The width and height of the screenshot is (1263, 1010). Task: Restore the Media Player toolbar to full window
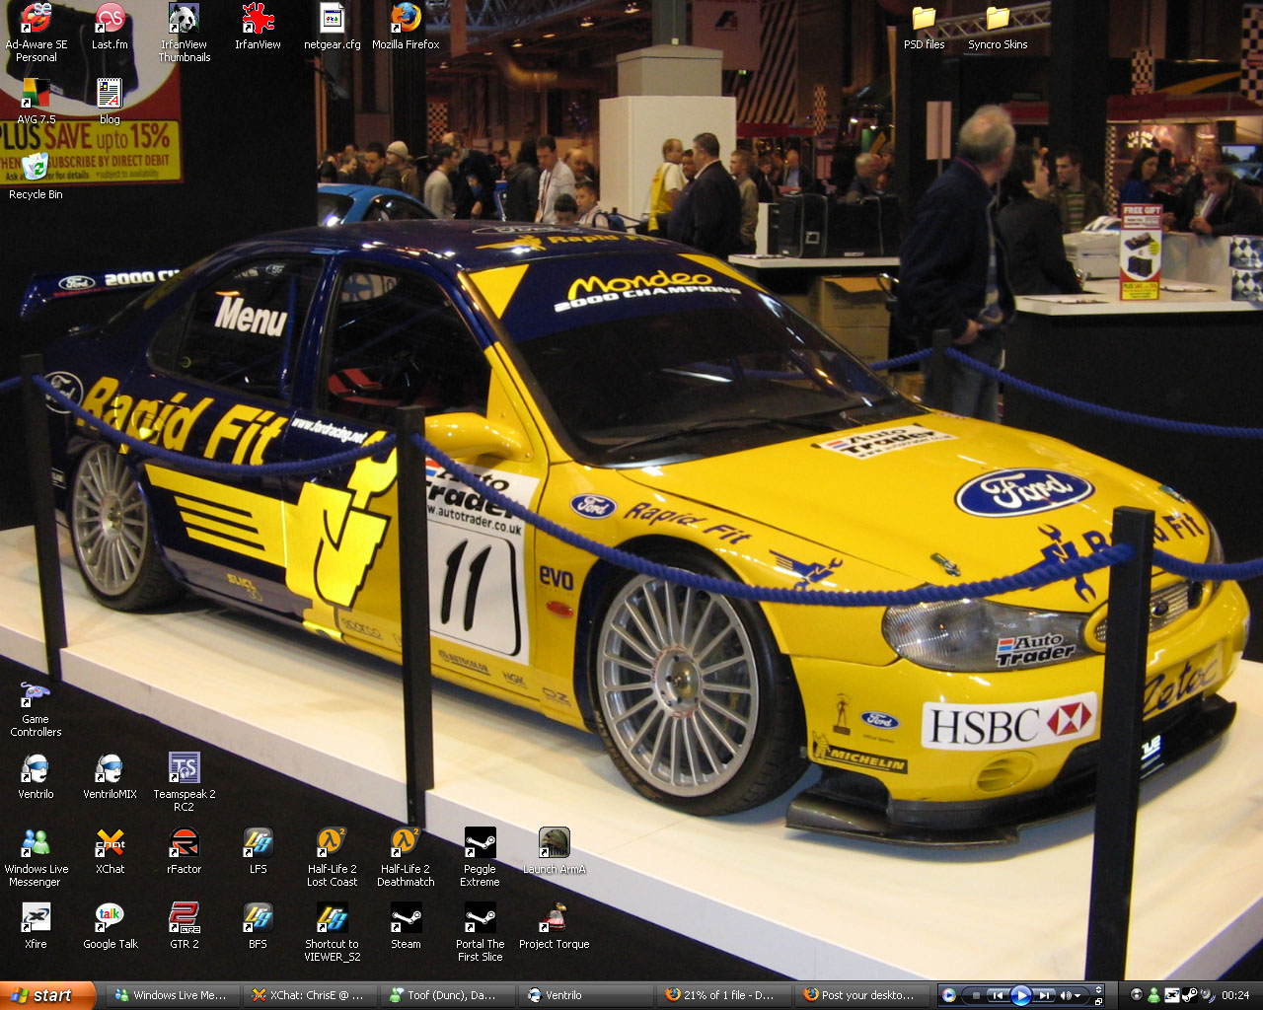click(1098, 1001)
